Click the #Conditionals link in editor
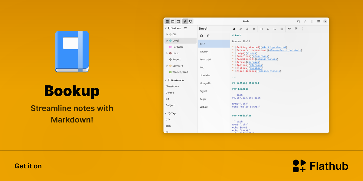The image size is (363, 181). (267, 59)
